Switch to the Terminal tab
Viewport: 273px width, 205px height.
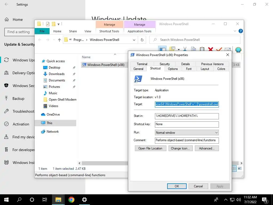click(x=142, y=64)
